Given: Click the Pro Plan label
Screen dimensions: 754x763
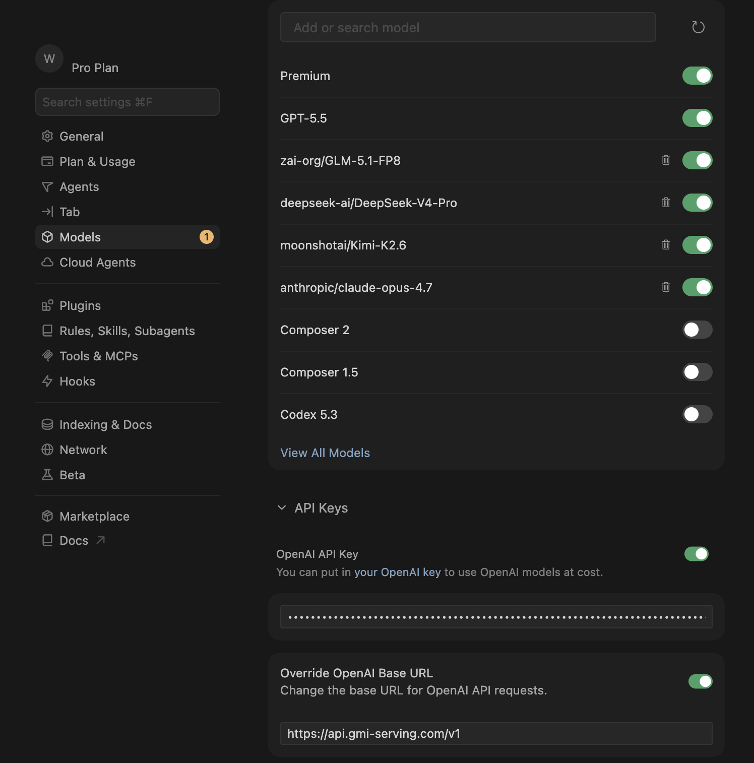Looking at the screenshot, I should [x=95, y=68].
